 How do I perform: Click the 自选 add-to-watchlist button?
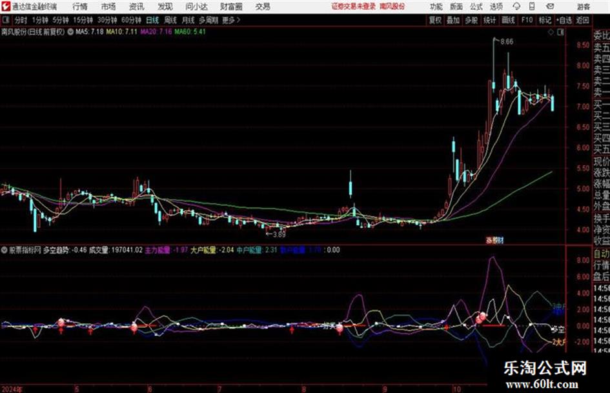click(x=564, y=20)
